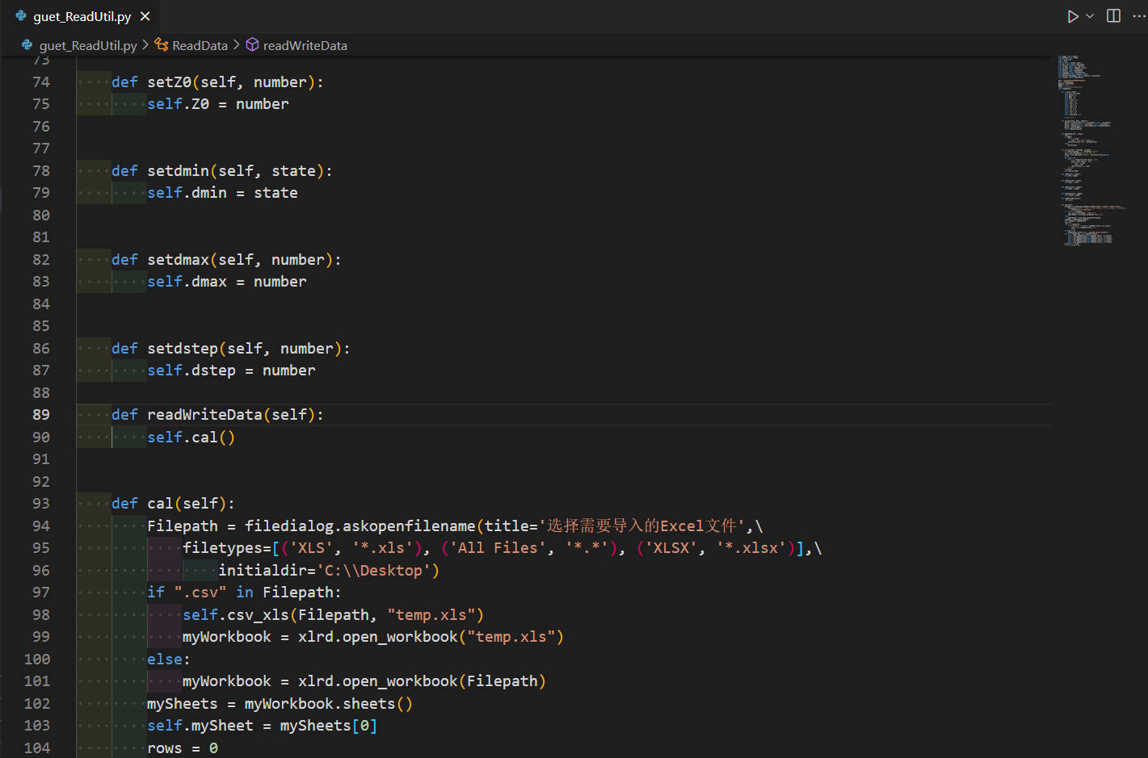Open the guet_ReadUtil.py breadcrumb file item

[x=87, y=45]
